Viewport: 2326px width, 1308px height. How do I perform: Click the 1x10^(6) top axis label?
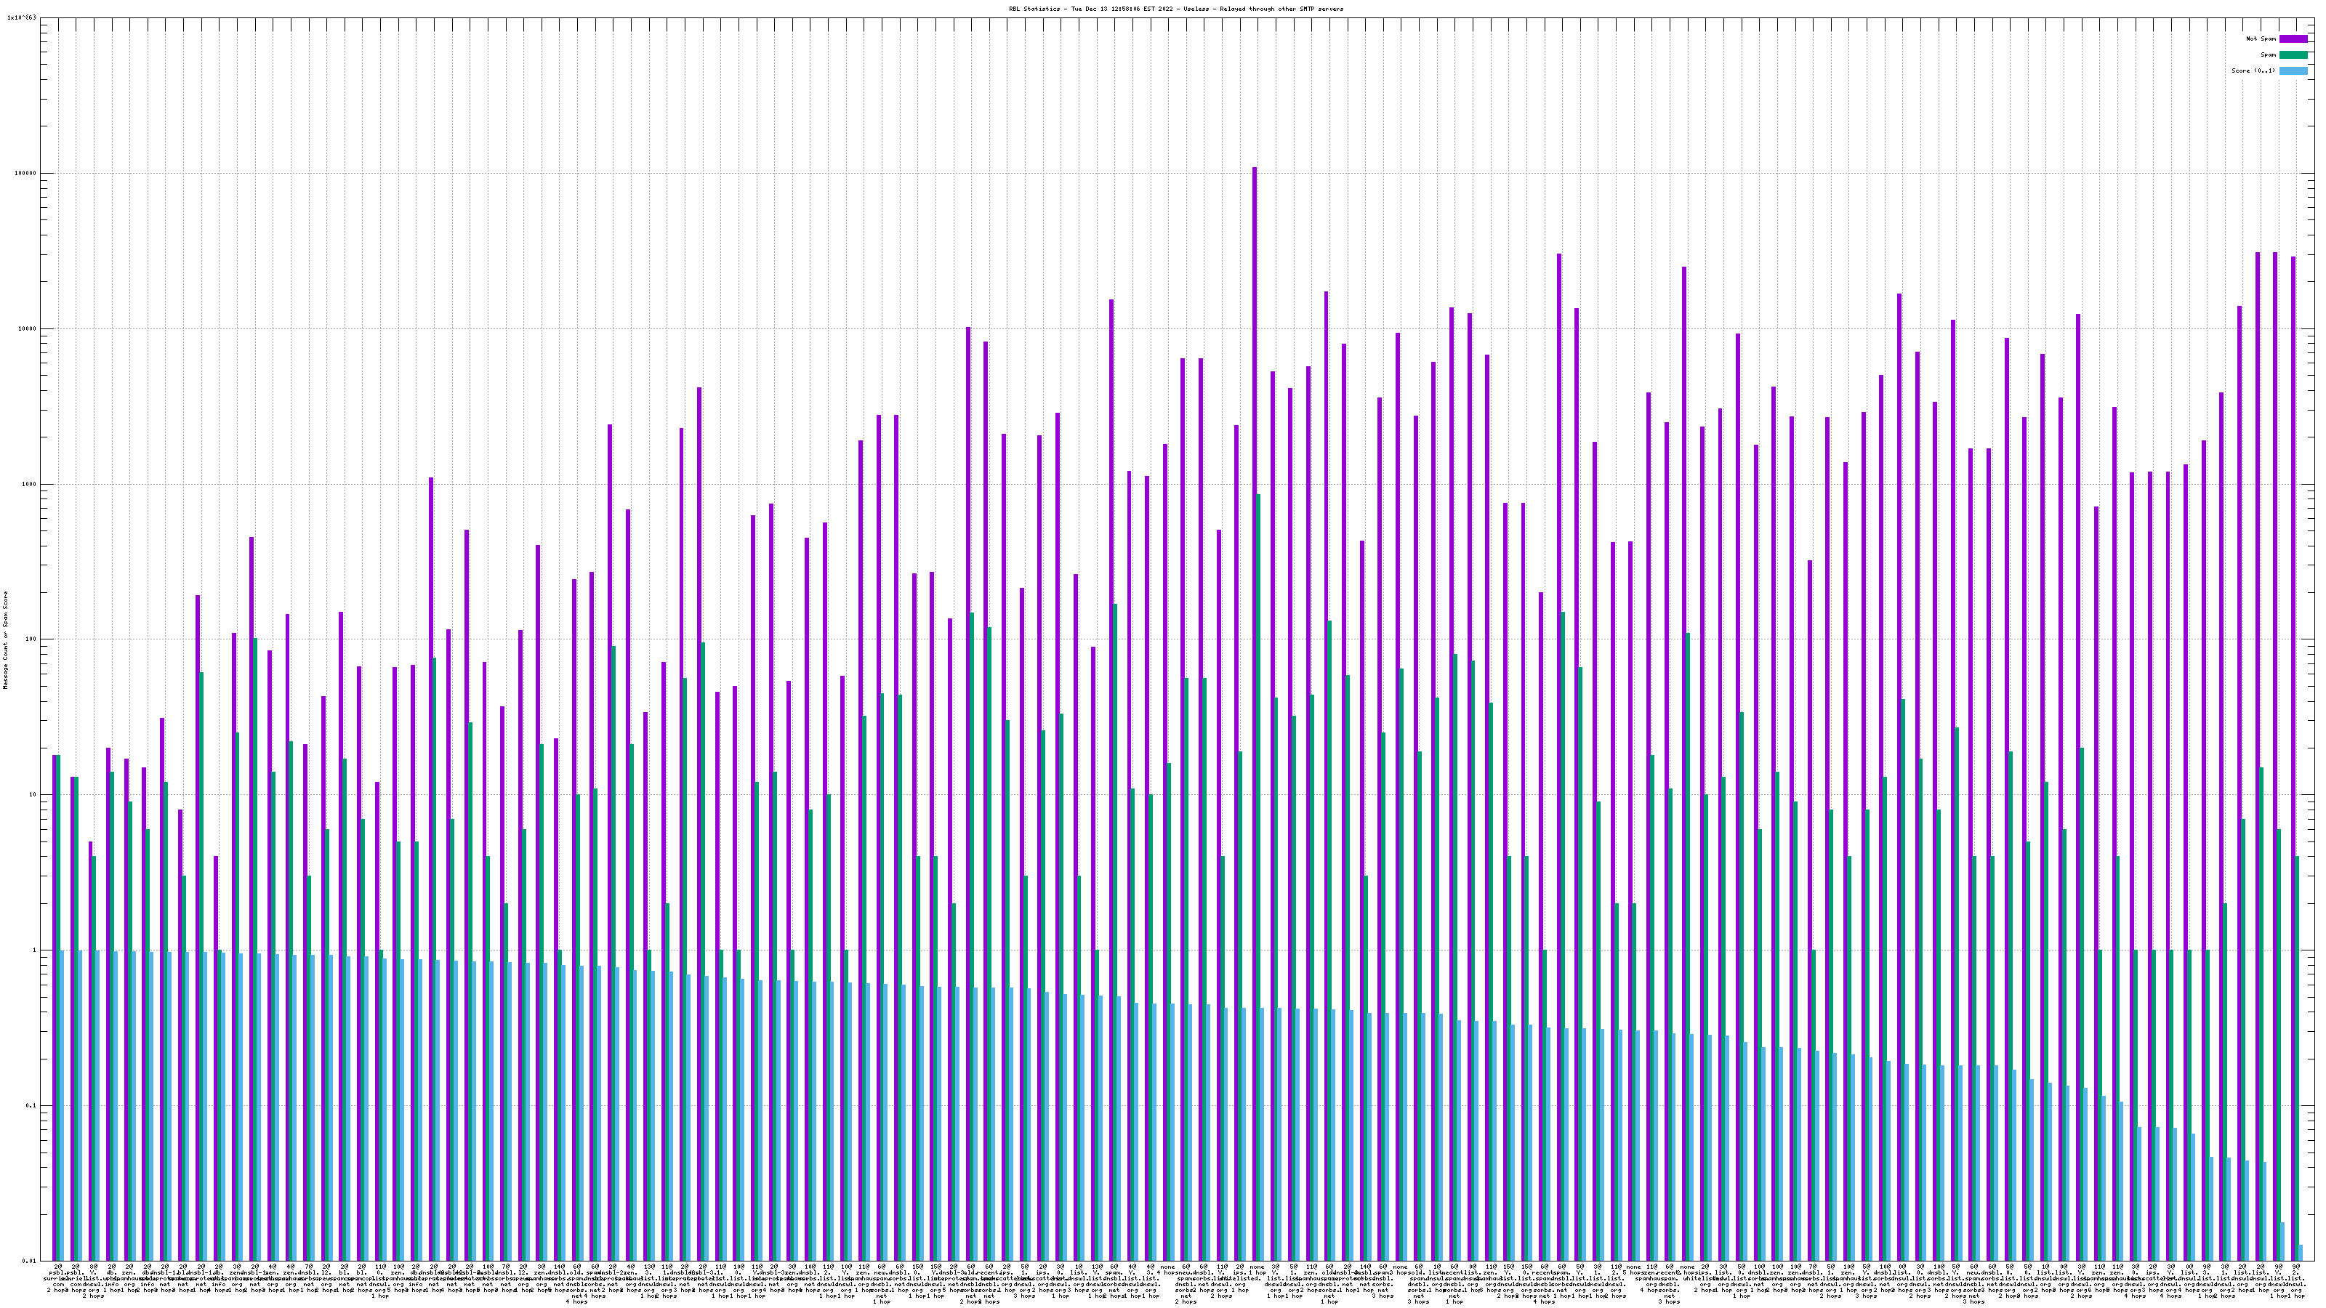pos(23,17)
